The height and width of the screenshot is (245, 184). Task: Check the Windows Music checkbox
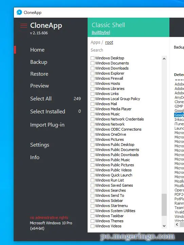coord(93,114)
